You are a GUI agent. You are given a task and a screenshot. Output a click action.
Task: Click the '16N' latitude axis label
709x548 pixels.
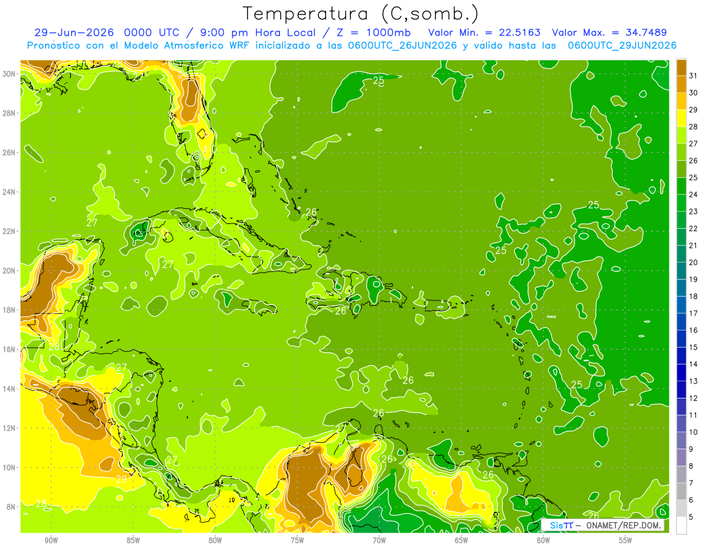pos(9,349)
